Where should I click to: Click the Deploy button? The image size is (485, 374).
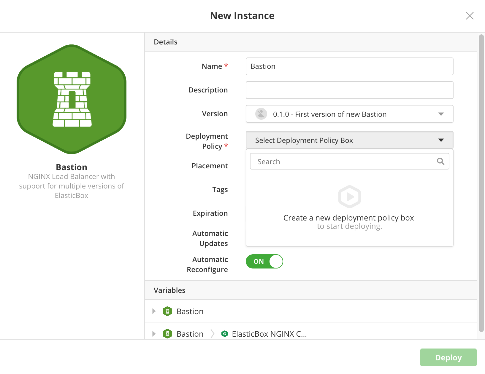point(448,357)
